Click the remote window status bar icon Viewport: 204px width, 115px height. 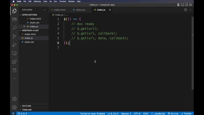pos(13,114)
